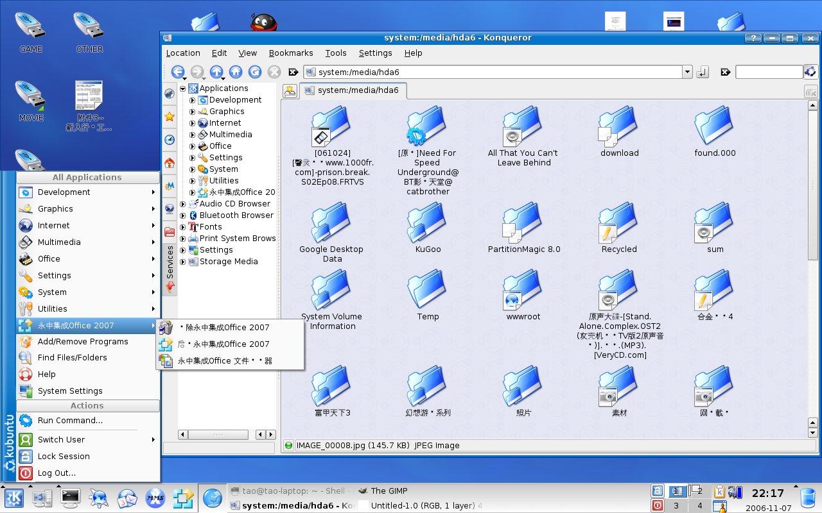Expand Graphics in the sidebar tree
The width and height of the screenshot is (822, 513).
(x=192, y=112)
